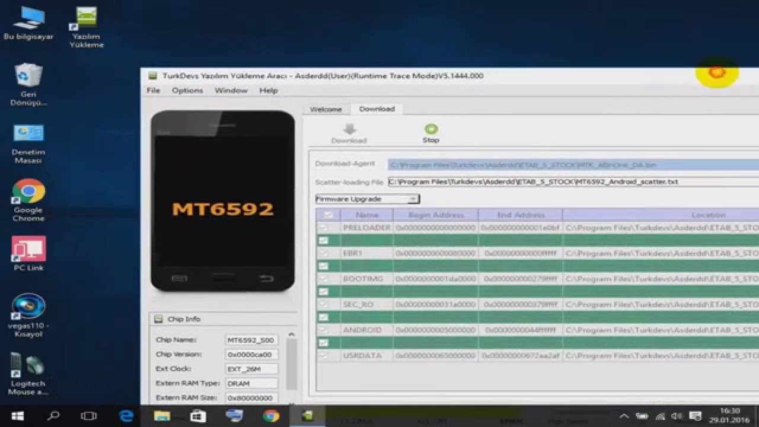Toggle checkbox in green row below PRELOADER
The width and height of the screenshot is (759, 427).
click(x=323, y=240)
